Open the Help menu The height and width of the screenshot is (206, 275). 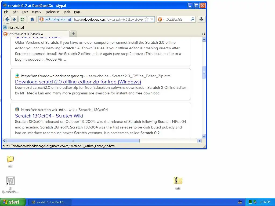pos(77,12)
